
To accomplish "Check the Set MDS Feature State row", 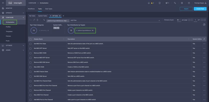I will pos(30,72).
